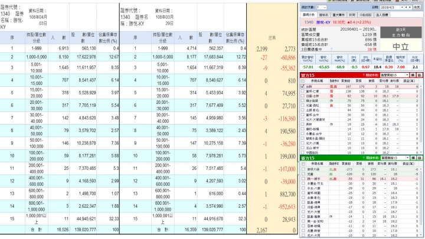Screen dimensions: 425x239
Task: Select the 差異 value -60,866
Action: 287,58
